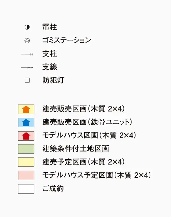This screenshot has height=217, width=171.
Task: Click the half-filled circle 電柱 symbol
Action: pos(27,27)
